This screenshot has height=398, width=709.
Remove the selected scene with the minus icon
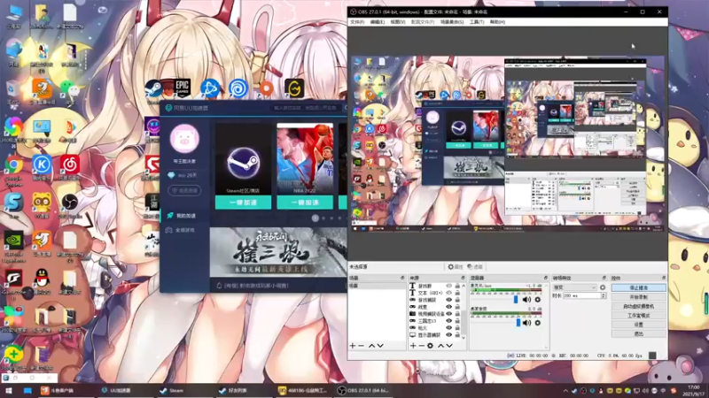361,346
